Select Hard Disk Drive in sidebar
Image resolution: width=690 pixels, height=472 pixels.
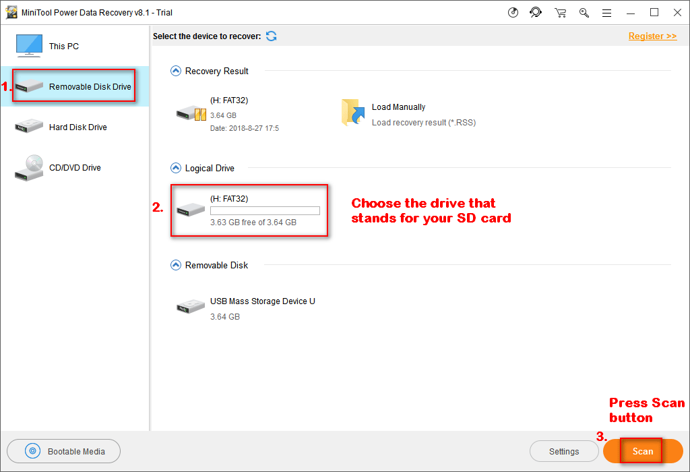[x=75, y=127]
